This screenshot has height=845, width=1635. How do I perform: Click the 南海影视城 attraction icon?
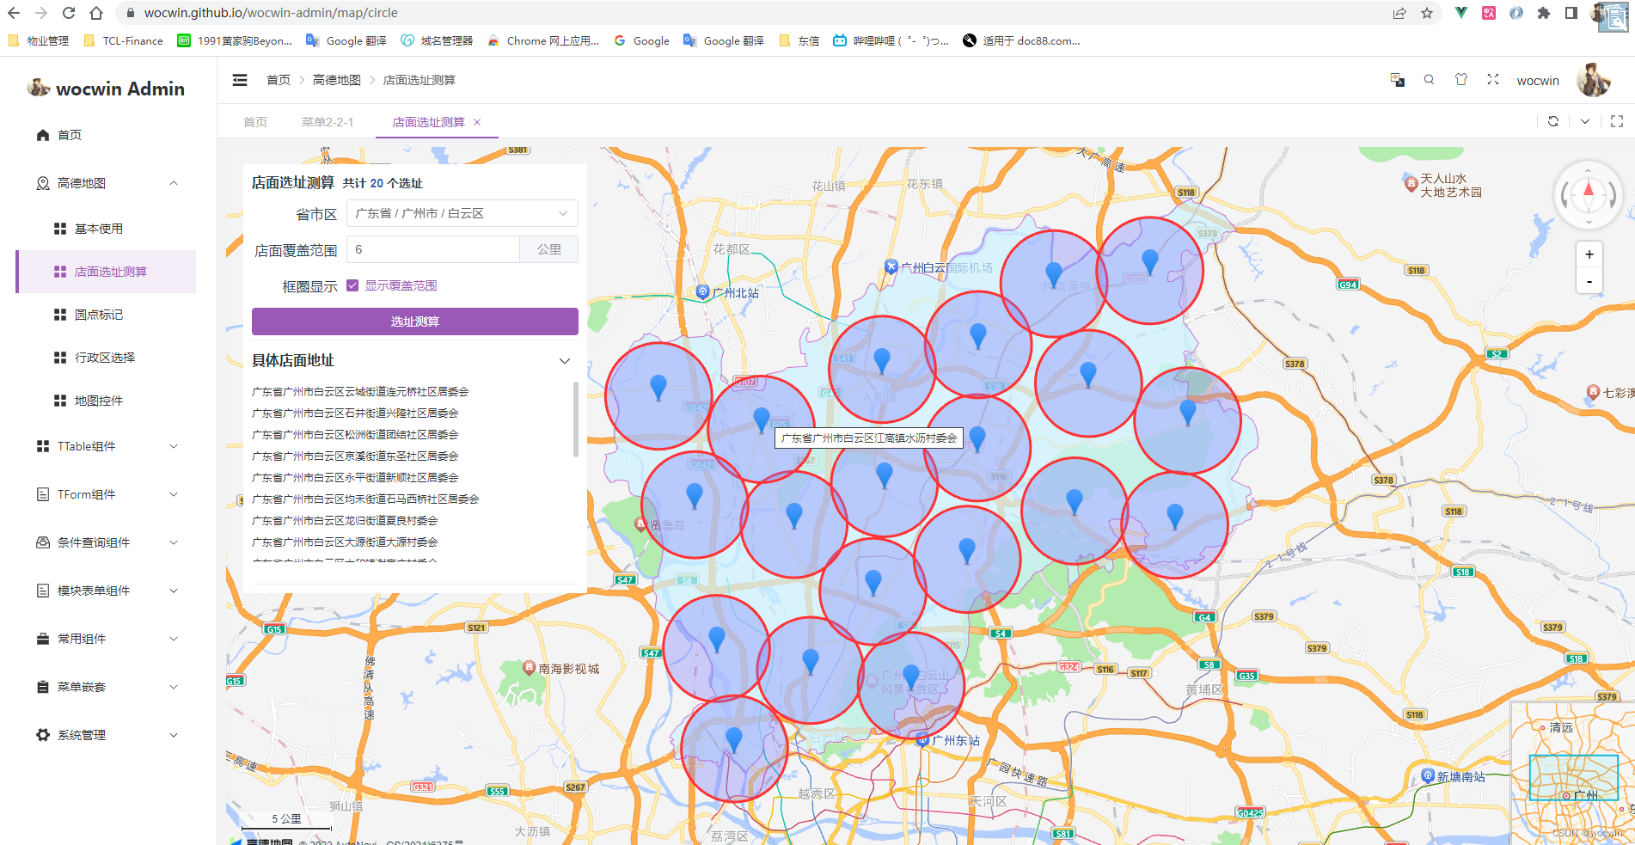click(x=530, y=668)
